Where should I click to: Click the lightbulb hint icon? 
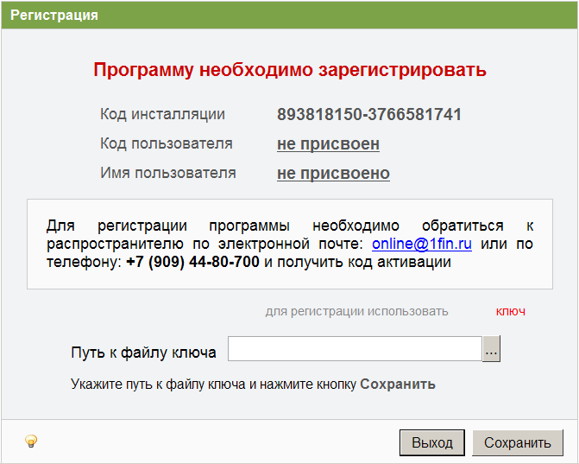[31, 441]
